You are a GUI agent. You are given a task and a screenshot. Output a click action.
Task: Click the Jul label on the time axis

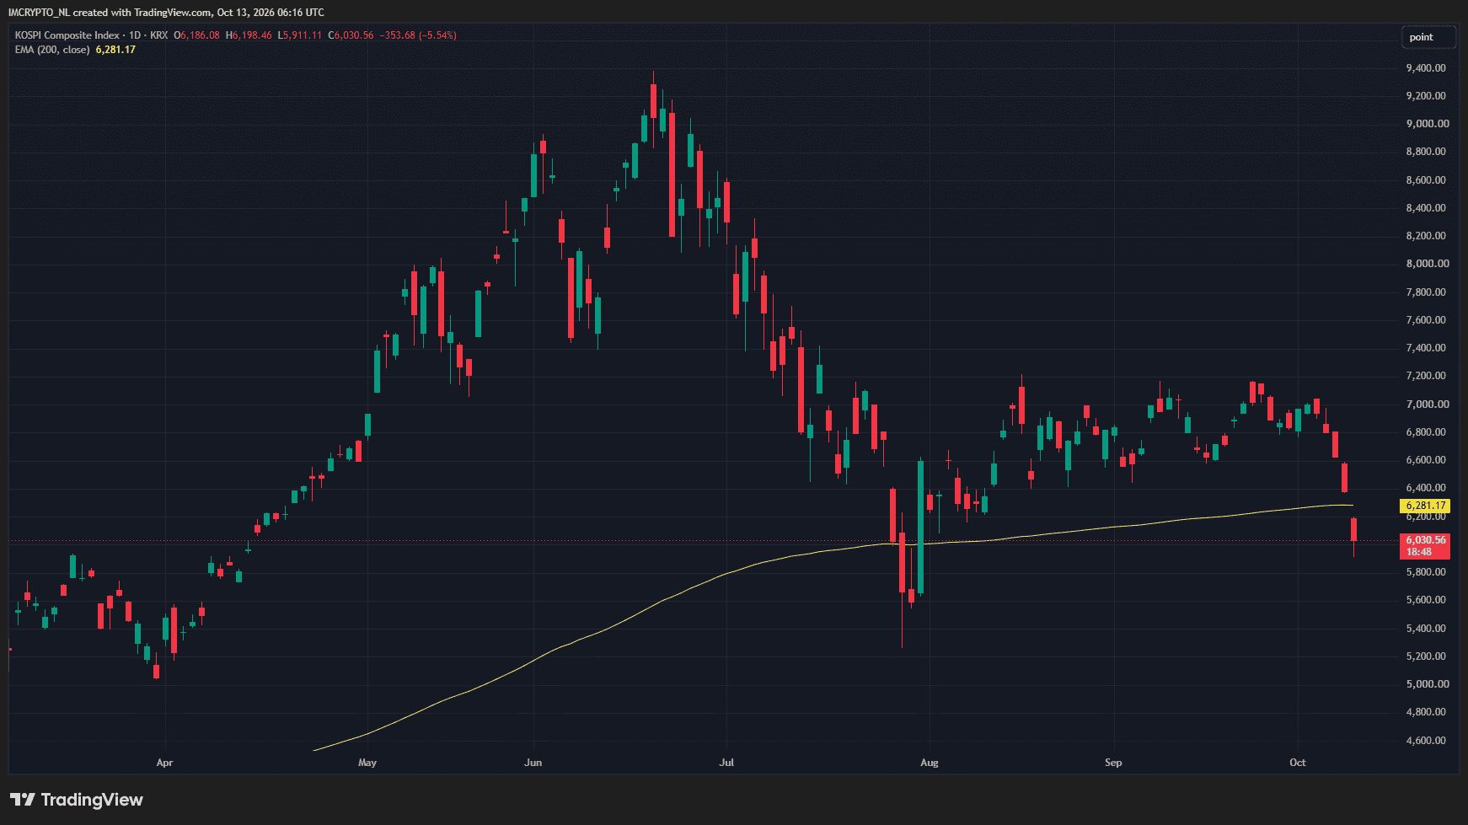point(726,763)
